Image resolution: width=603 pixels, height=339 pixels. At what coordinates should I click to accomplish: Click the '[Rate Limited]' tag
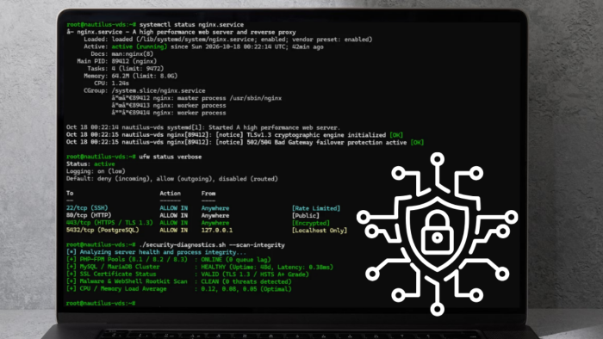316,208
